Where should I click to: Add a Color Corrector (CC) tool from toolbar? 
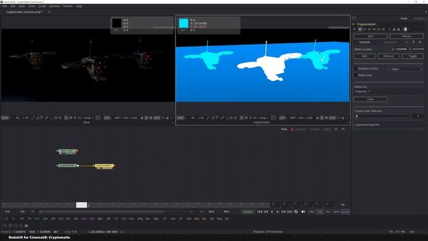[x=116, y=219]
